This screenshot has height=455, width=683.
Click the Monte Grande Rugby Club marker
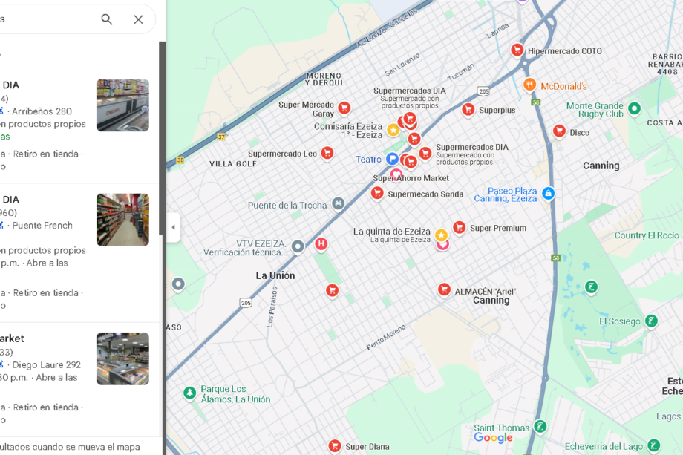(634, 108)
